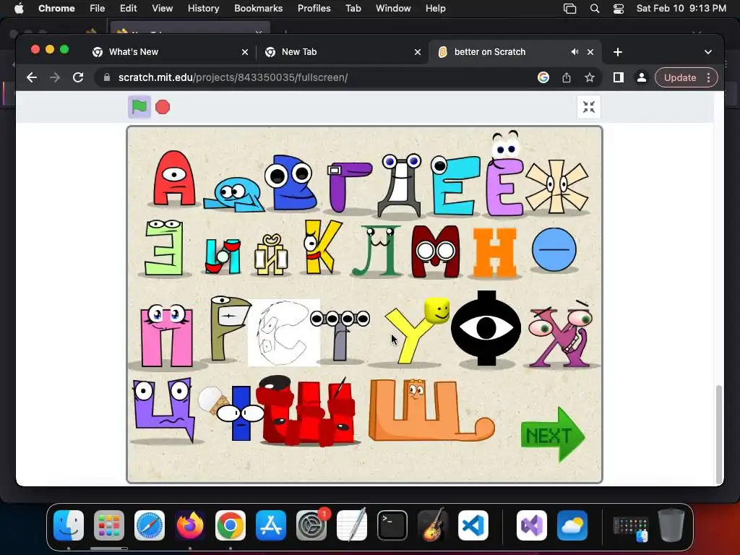Open Launchpad from the Dock
This screenshot has width=740, height=555.
pyautogui.click(x=109, y=525)
